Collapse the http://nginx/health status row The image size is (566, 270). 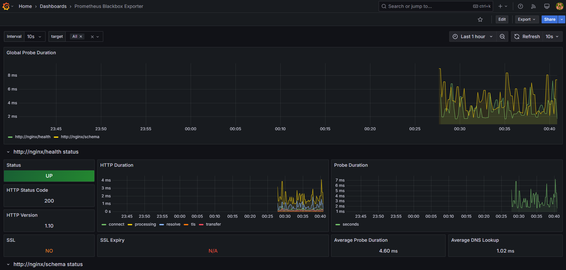point(8,152)
